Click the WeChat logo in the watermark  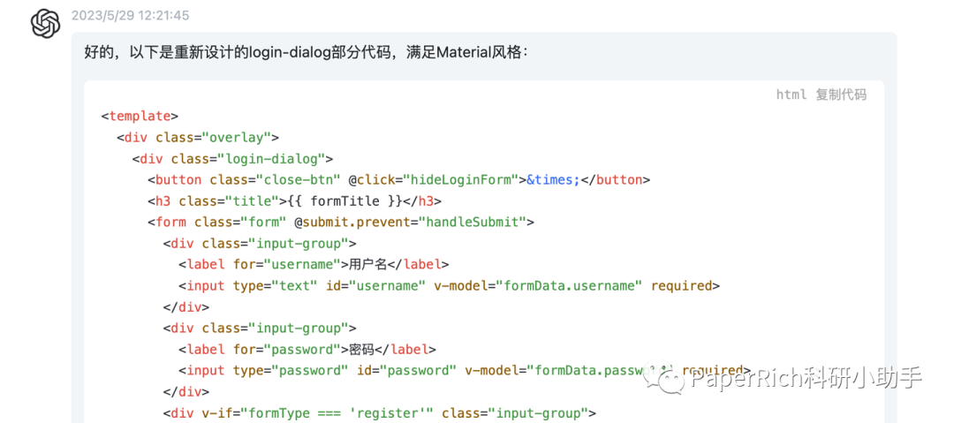click(x=668, y=378)
